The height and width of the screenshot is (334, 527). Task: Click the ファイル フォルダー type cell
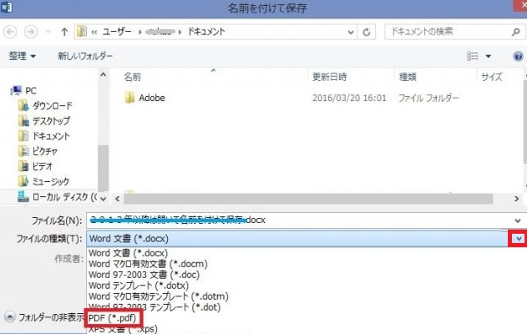tap(428, 98)
